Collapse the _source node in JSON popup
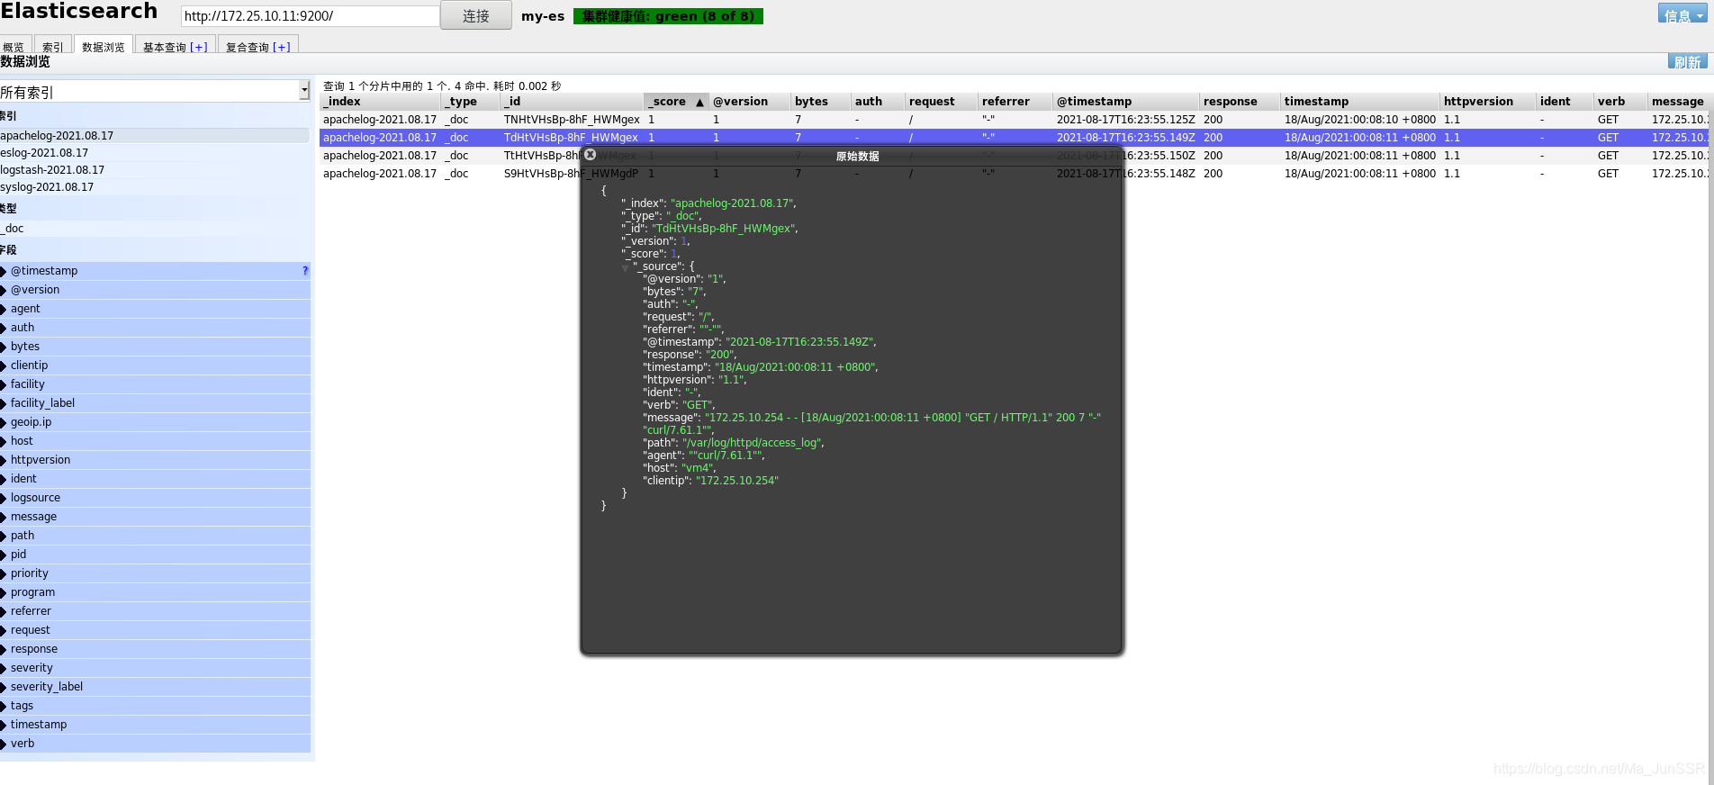1714x785 pixels. [625, 267]
